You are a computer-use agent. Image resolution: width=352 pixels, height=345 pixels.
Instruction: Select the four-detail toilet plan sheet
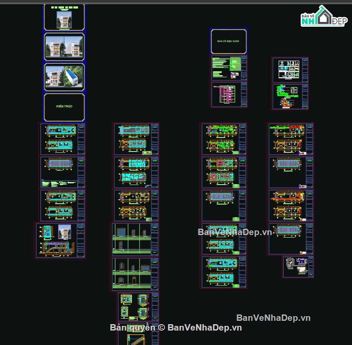(138, 307)
